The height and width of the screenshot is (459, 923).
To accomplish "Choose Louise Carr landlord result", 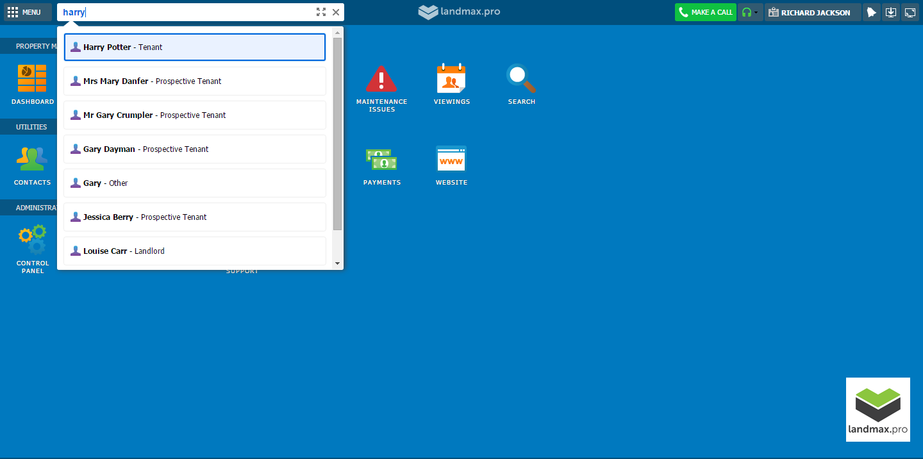I will [194, 251].
